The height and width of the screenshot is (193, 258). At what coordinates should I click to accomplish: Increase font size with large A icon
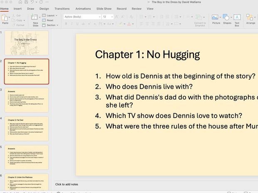117,17
